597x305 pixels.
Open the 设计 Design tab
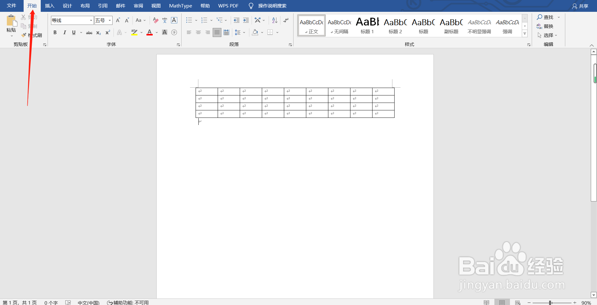67,6
